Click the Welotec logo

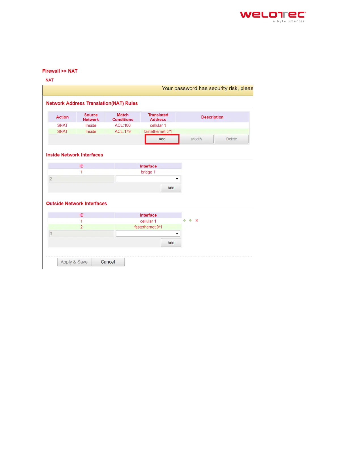[273, 17]
